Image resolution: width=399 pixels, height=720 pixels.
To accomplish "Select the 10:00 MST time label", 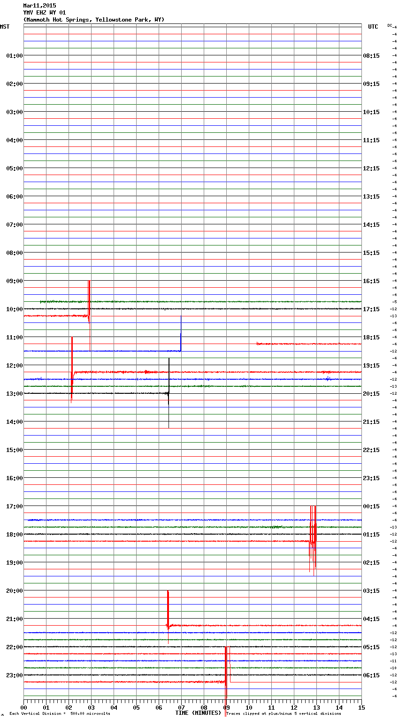I will (x=15, y=309).
